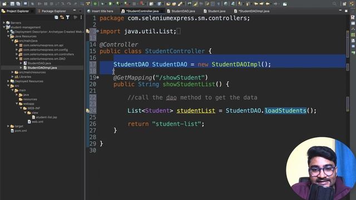Select StudentDAO.java in Project Explorer
Screen dimensions: 356x200
pos(39,63)
